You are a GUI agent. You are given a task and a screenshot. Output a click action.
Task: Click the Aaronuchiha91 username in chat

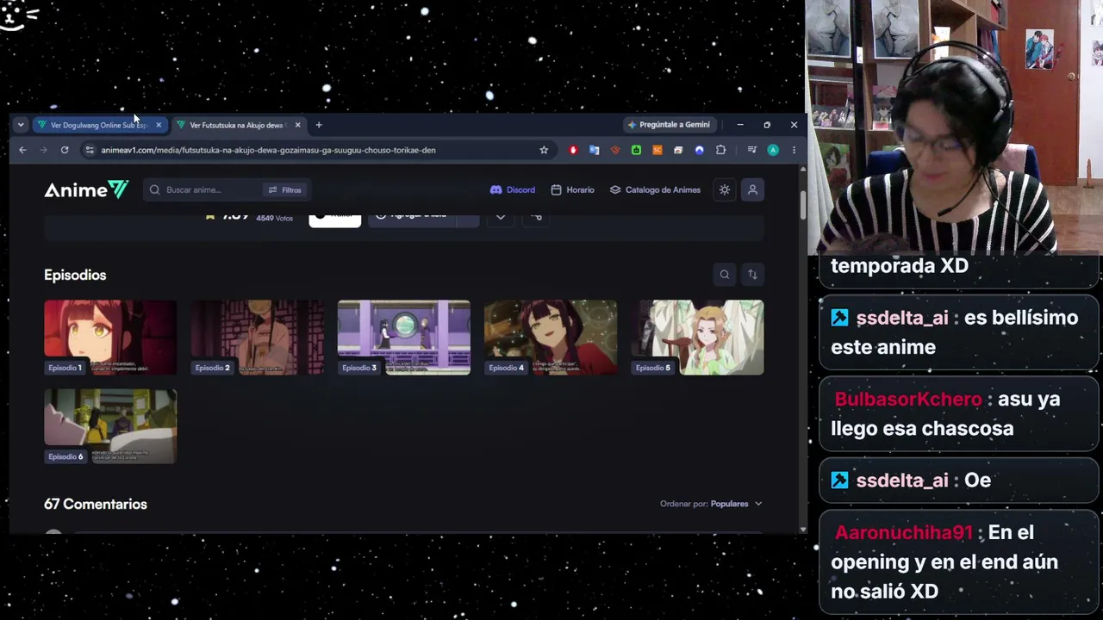pyautogui.click(x=903, y=532)
